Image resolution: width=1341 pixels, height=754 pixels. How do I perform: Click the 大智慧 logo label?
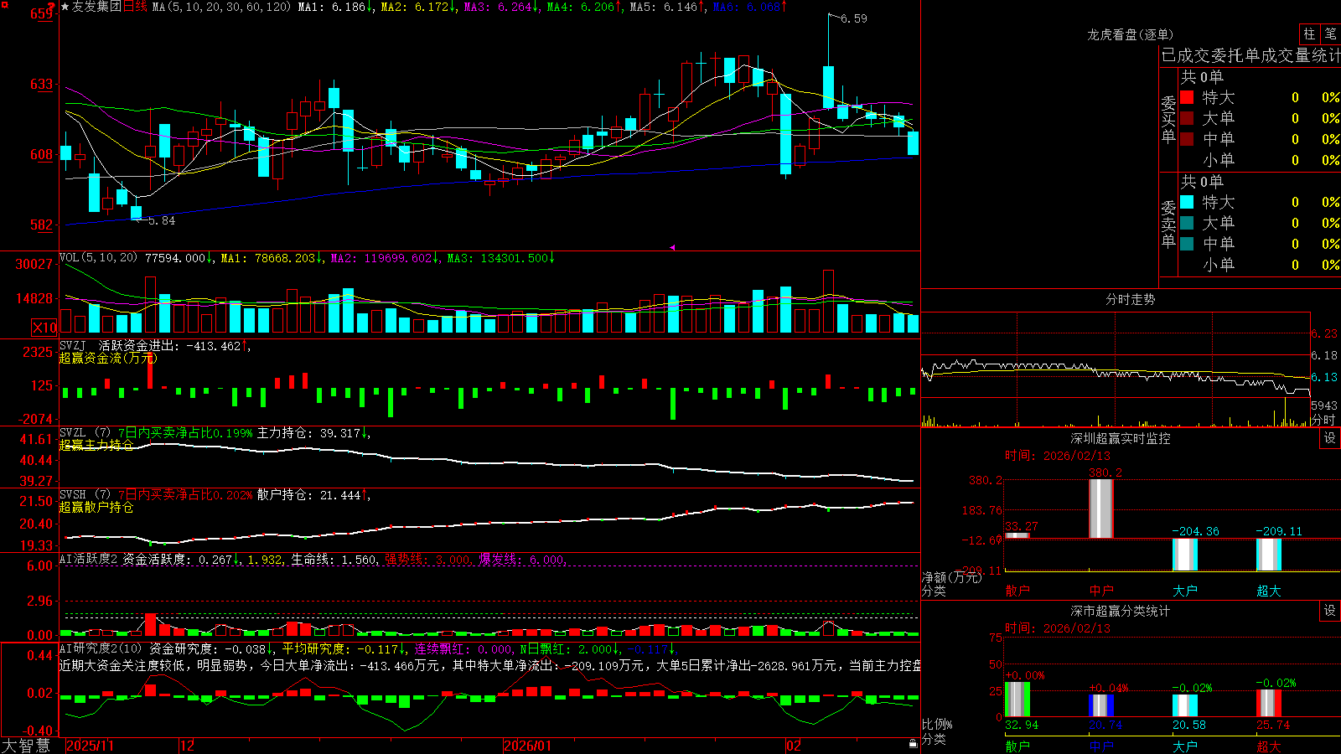[x=26, y=746]
